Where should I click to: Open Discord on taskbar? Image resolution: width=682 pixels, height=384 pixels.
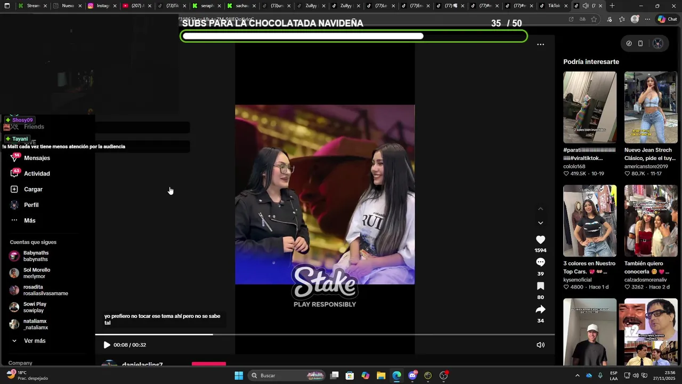click(412, 375)
